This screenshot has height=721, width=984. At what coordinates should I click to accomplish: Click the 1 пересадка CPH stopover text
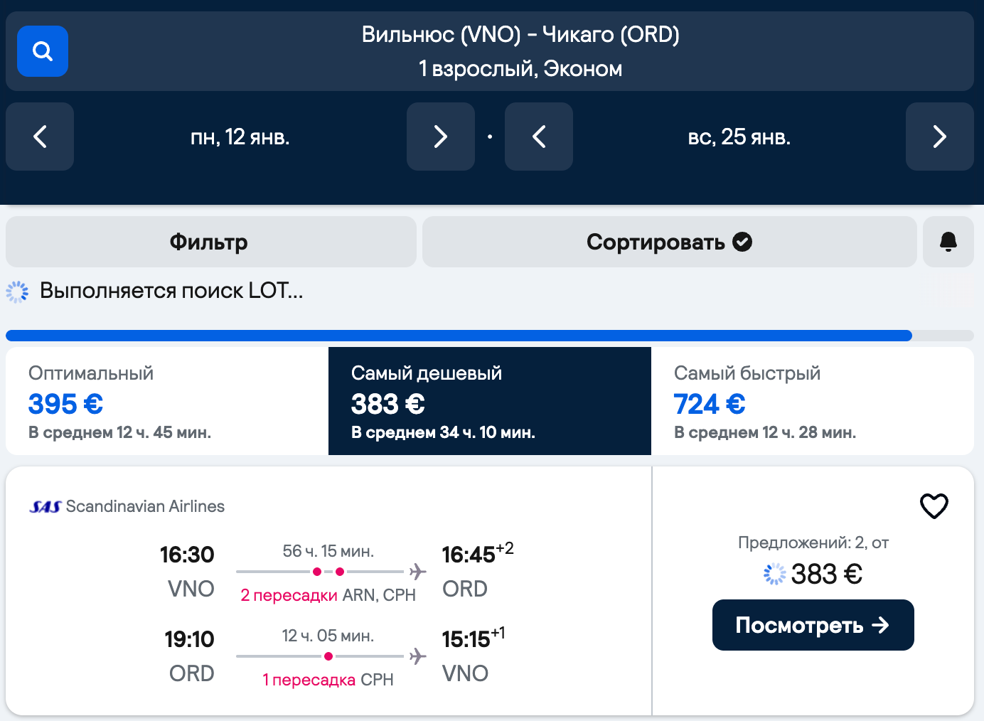[x=328, y=680]
